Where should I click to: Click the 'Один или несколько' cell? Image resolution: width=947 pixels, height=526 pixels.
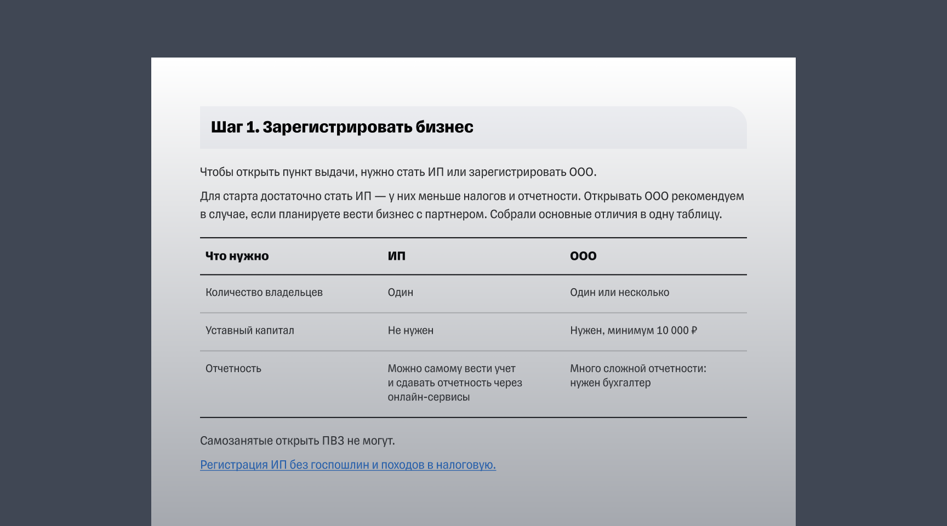click(620, 292)
